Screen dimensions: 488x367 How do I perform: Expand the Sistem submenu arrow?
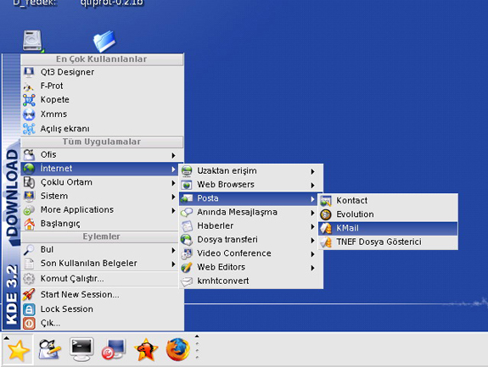click(173, 197)
